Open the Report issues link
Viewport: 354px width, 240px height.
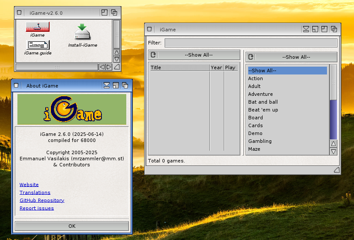(37, 208)
